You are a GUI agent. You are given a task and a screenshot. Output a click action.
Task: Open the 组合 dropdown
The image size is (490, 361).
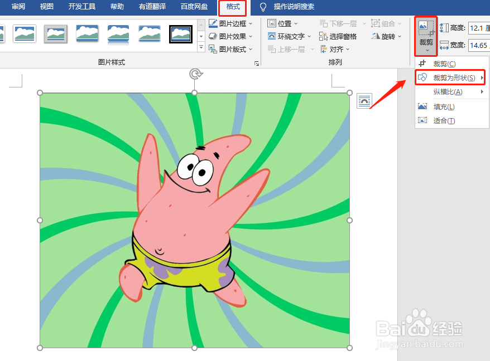(x=386, y=23)
